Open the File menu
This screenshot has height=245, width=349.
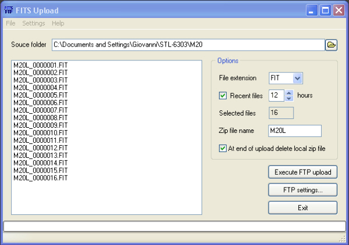point(10,23)
